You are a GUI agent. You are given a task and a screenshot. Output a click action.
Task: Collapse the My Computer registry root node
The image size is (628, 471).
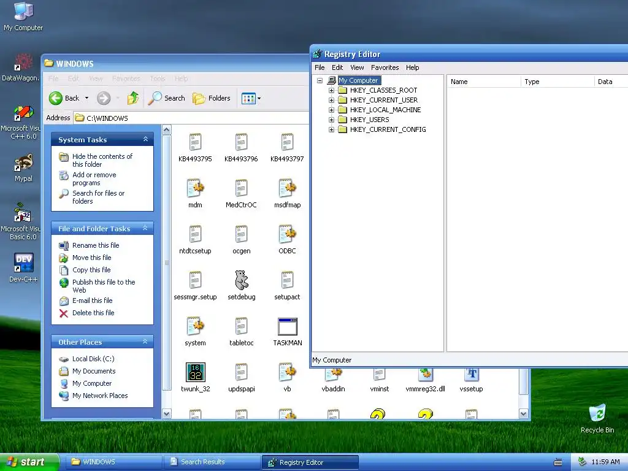coord(320,80)
